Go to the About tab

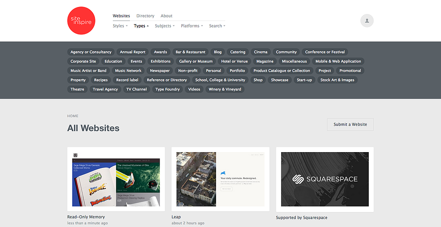(x=166, y=16)
